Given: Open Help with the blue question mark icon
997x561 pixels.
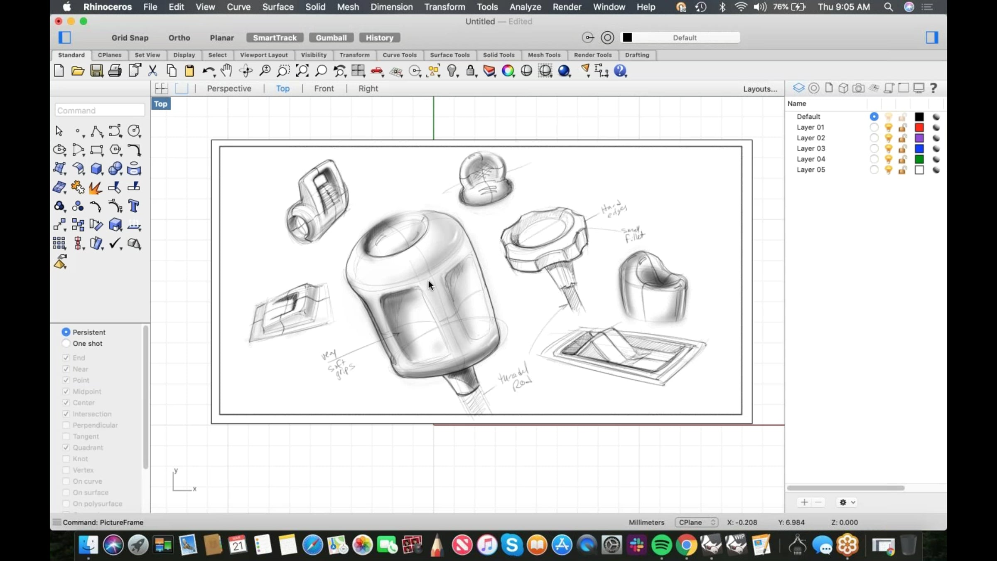Looking at the screenshot, I should click(x=620, y=71).
